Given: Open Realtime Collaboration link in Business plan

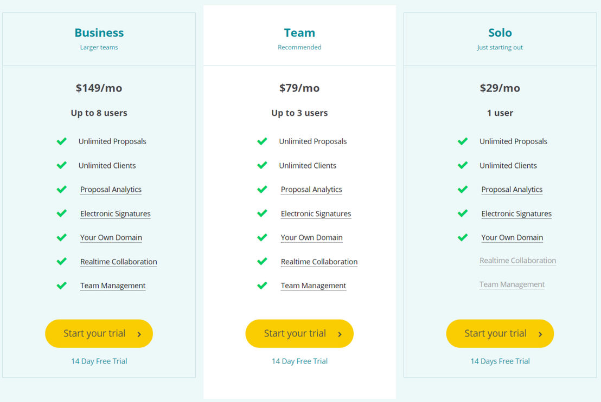Looking at the screenshot, I should point(118,262).
